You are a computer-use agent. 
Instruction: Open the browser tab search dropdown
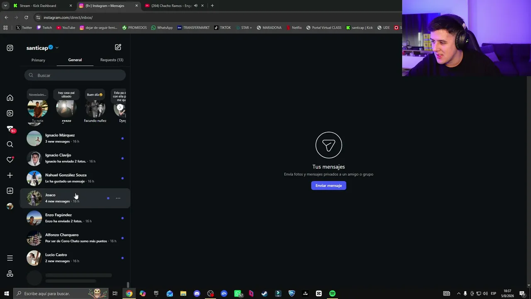click(5, 6)
